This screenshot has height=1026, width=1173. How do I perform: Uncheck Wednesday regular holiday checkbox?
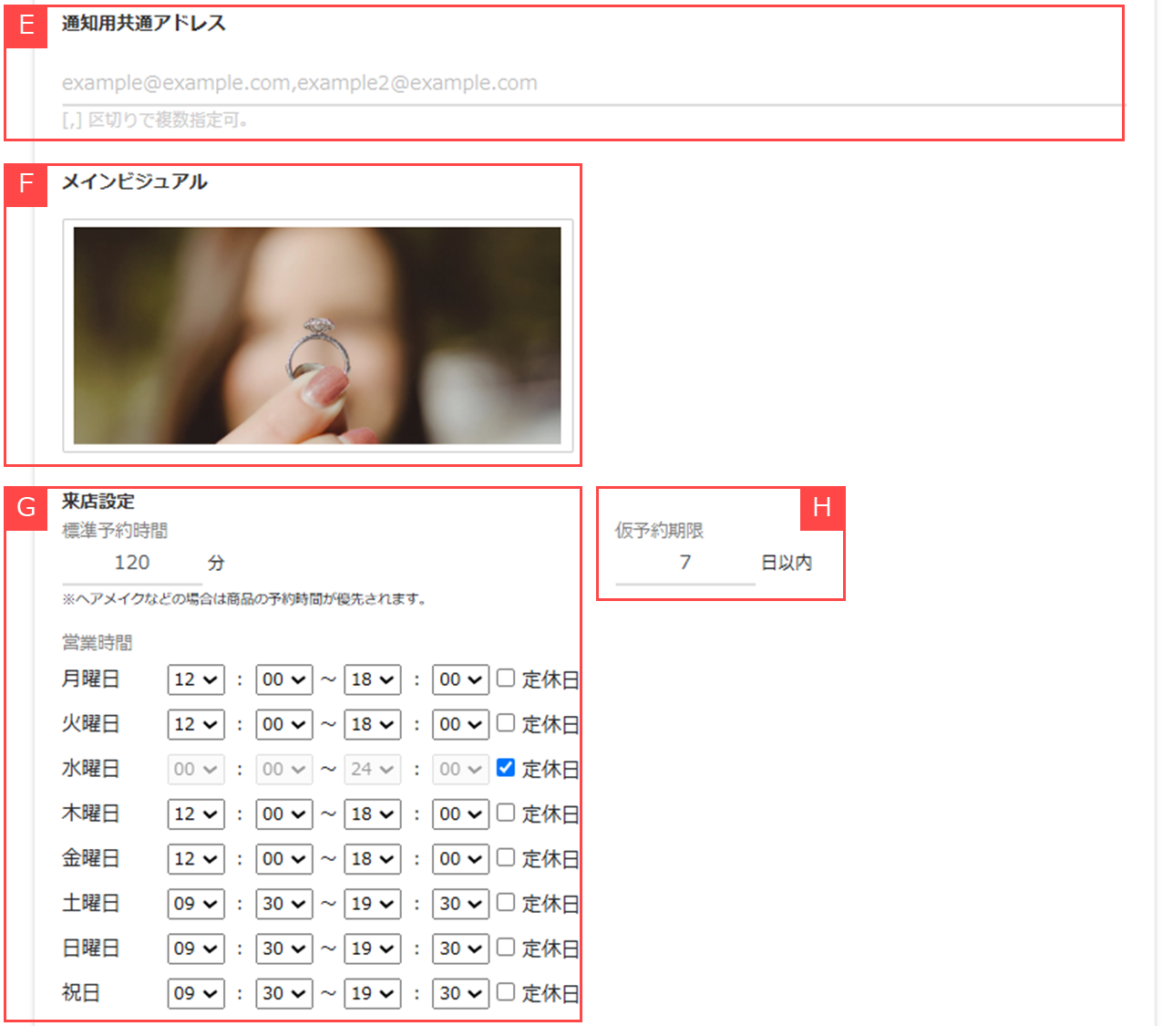pos(506,768)
